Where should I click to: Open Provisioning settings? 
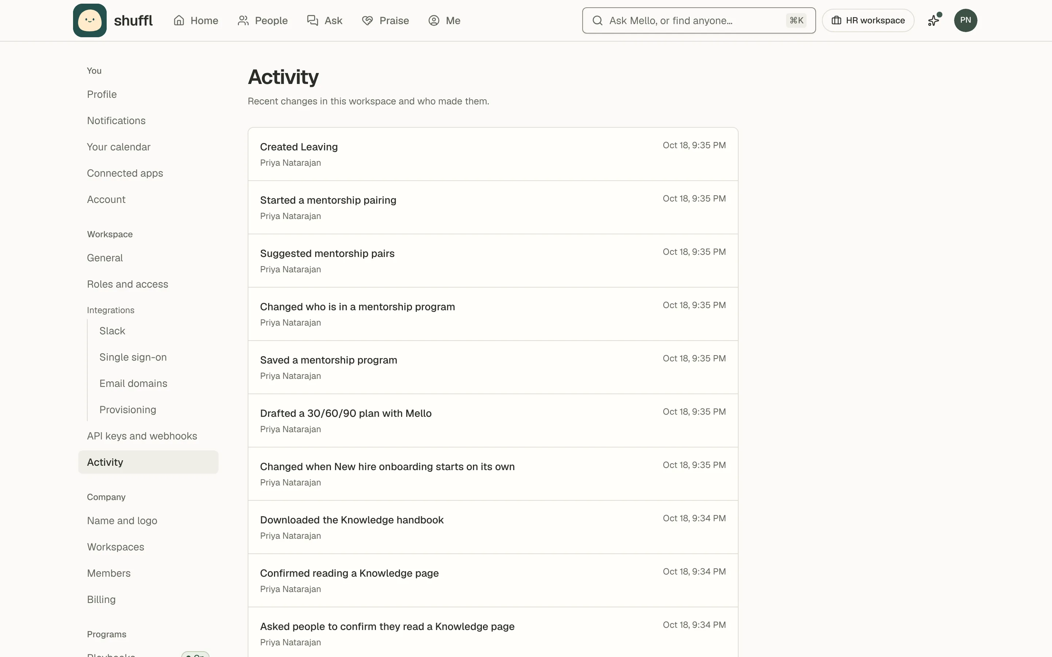click(x=154, y=410)
